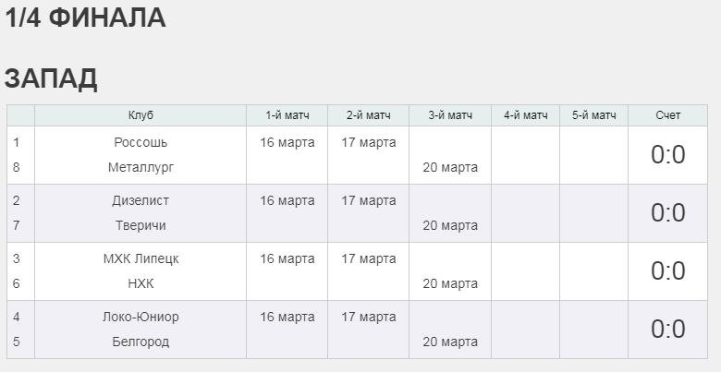This screenshot has height=372, width=721.
Task: Select the Металлург team entry
Action: pos(141,167)
